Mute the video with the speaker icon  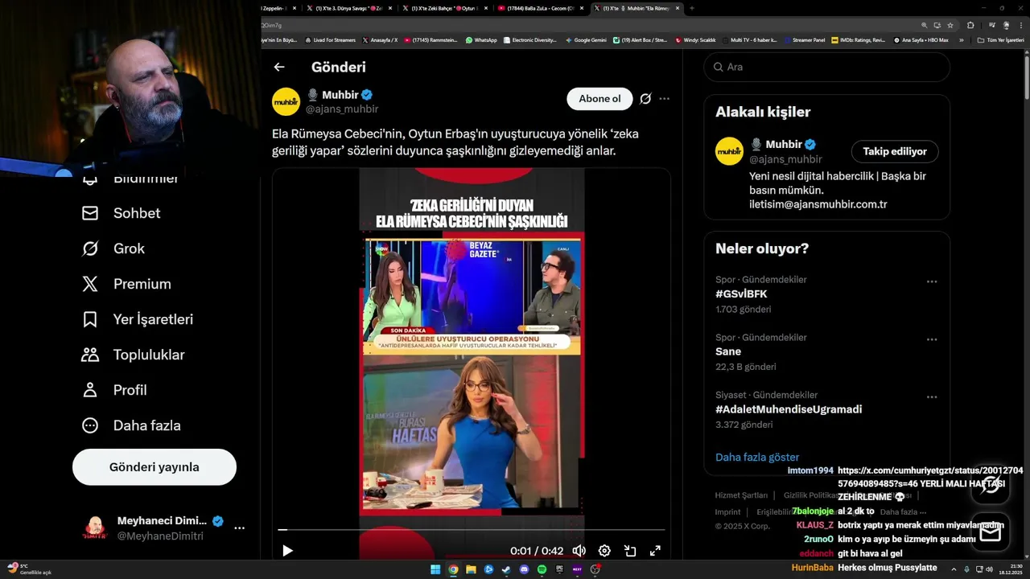(579, 551)
